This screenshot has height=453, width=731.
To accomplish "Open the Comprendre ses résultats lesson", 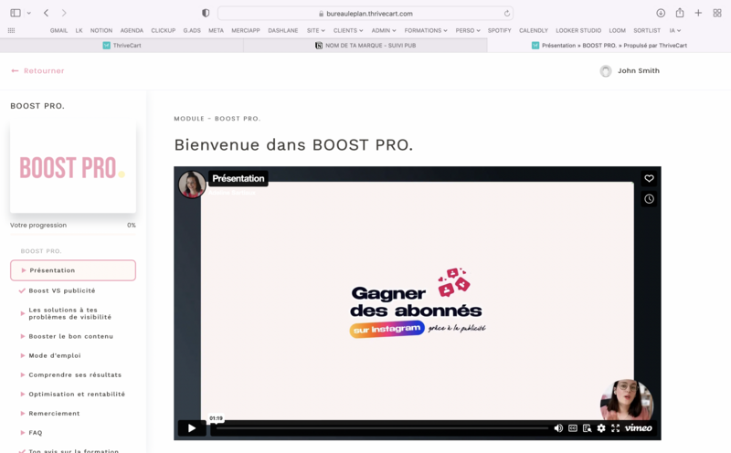I will [75, 374].
